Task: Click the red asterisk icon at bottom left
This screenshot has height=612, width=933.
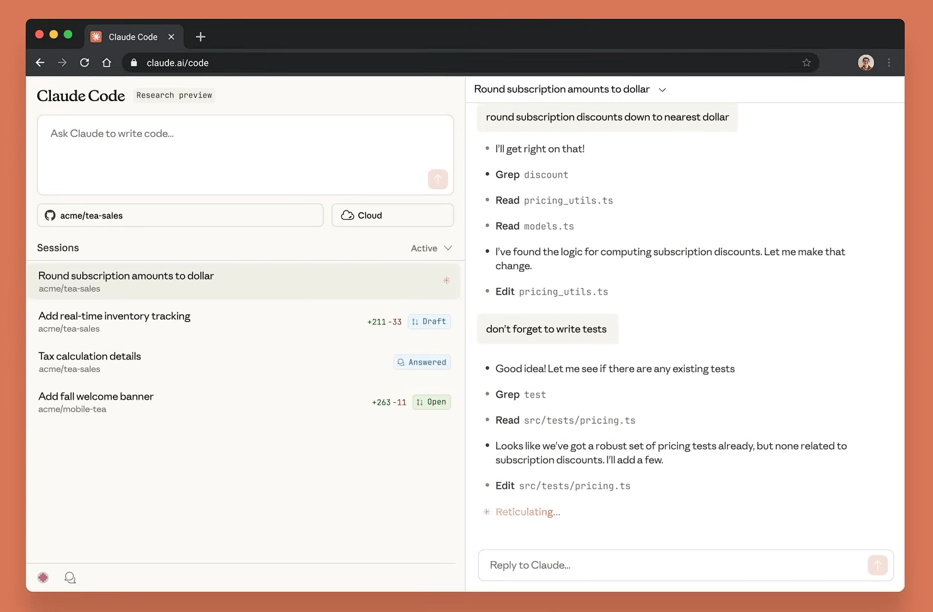Action: tap(43, 577)
